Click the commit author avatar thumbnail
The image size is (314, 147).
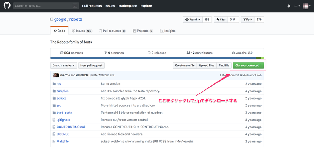point(56,75)
